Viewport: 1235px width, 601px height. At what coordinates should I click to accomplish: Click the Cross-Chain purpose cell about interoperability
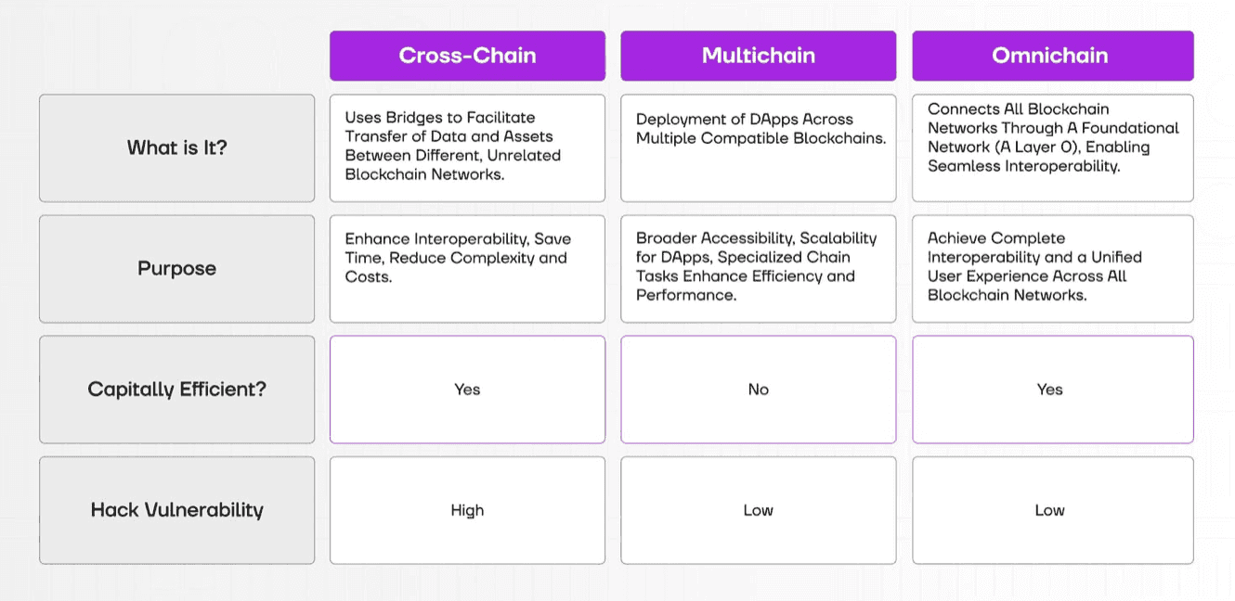click(x=467, y=269)
